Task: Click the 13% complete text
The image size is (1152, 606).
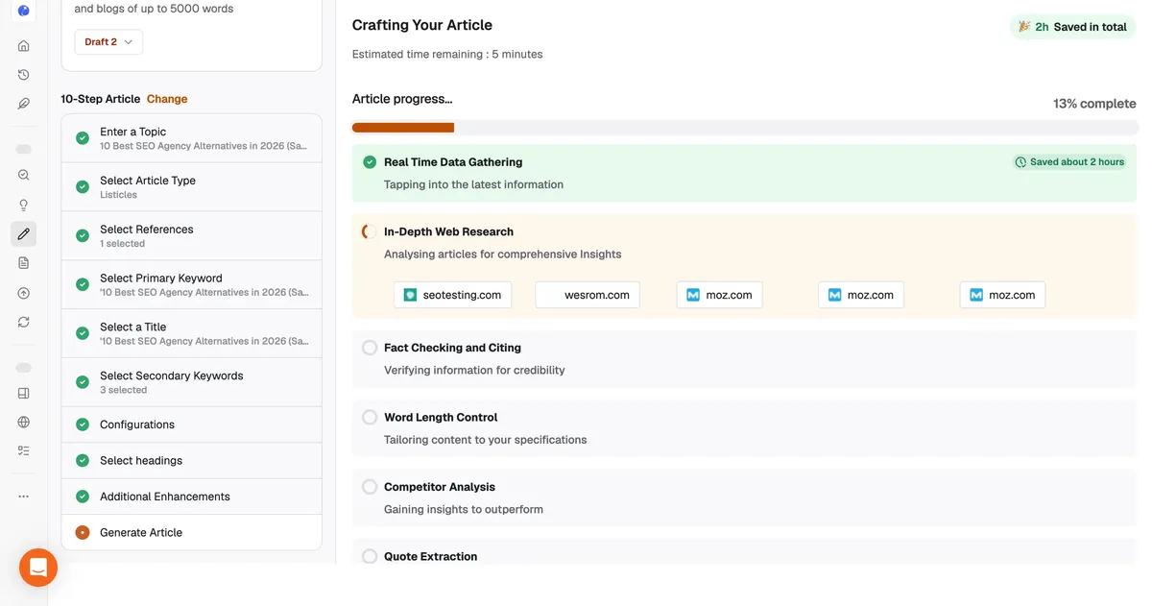Action: coord(1094,104)
